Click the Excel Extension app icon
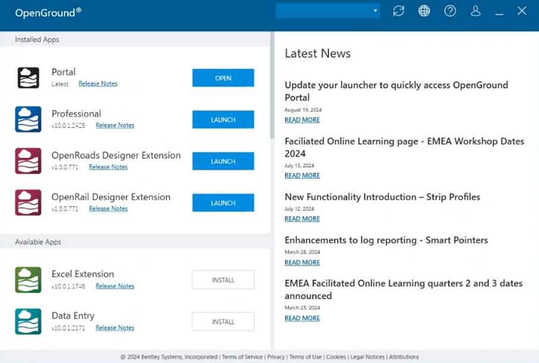Viewport: 539px width, 363px height. 28,280
